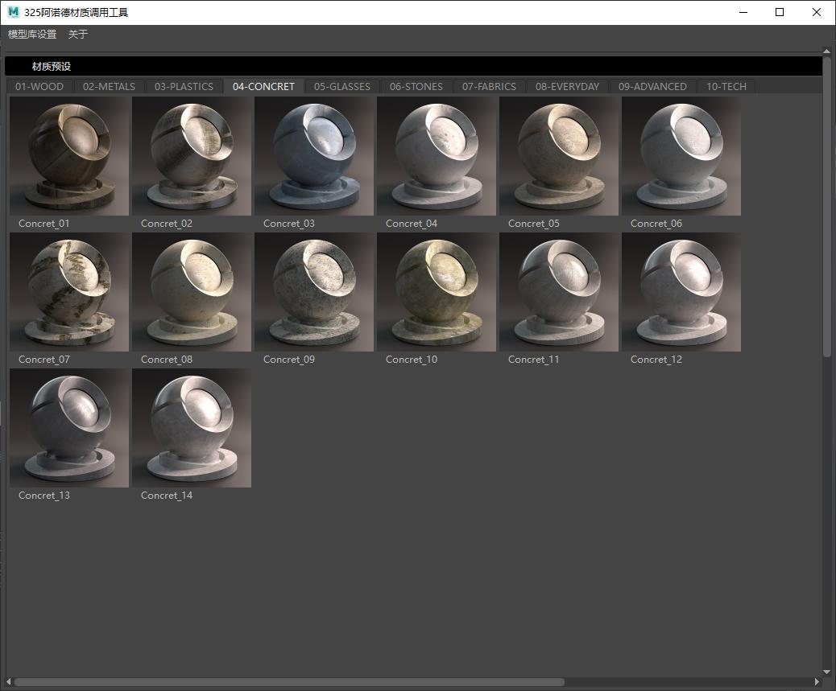
Task: Click the vertical scrollbar down arrow
Action: pyautogui.click(x=827, y=672)
